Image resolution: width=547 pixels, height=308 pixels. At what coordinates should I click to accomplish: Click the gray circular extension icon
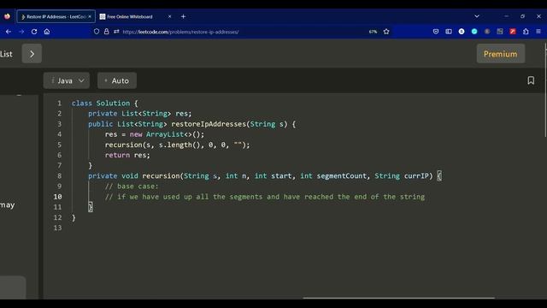487,32
